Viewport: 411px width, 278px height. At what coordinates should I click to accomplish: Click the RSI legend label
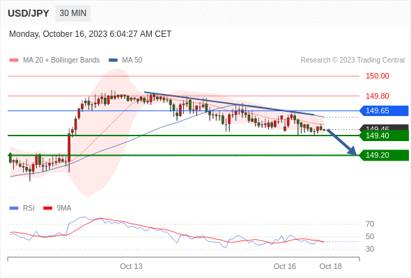[x=29, y=208]
